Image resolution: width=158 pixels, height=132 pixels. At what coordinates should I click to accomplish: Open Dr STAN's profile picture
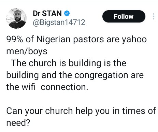pos(16,18)
